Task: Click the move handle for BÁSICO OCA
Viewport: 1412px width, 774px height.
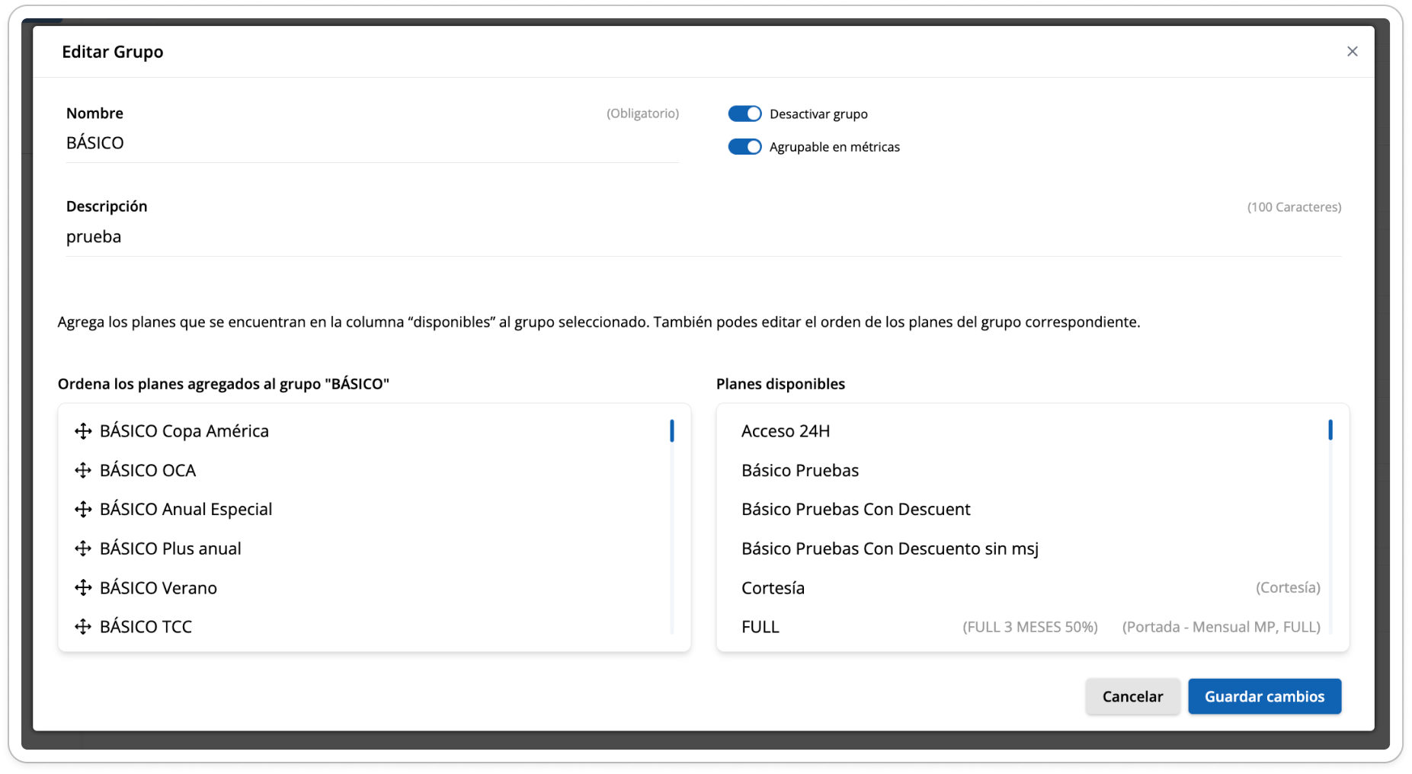Action: coord(83,471)
